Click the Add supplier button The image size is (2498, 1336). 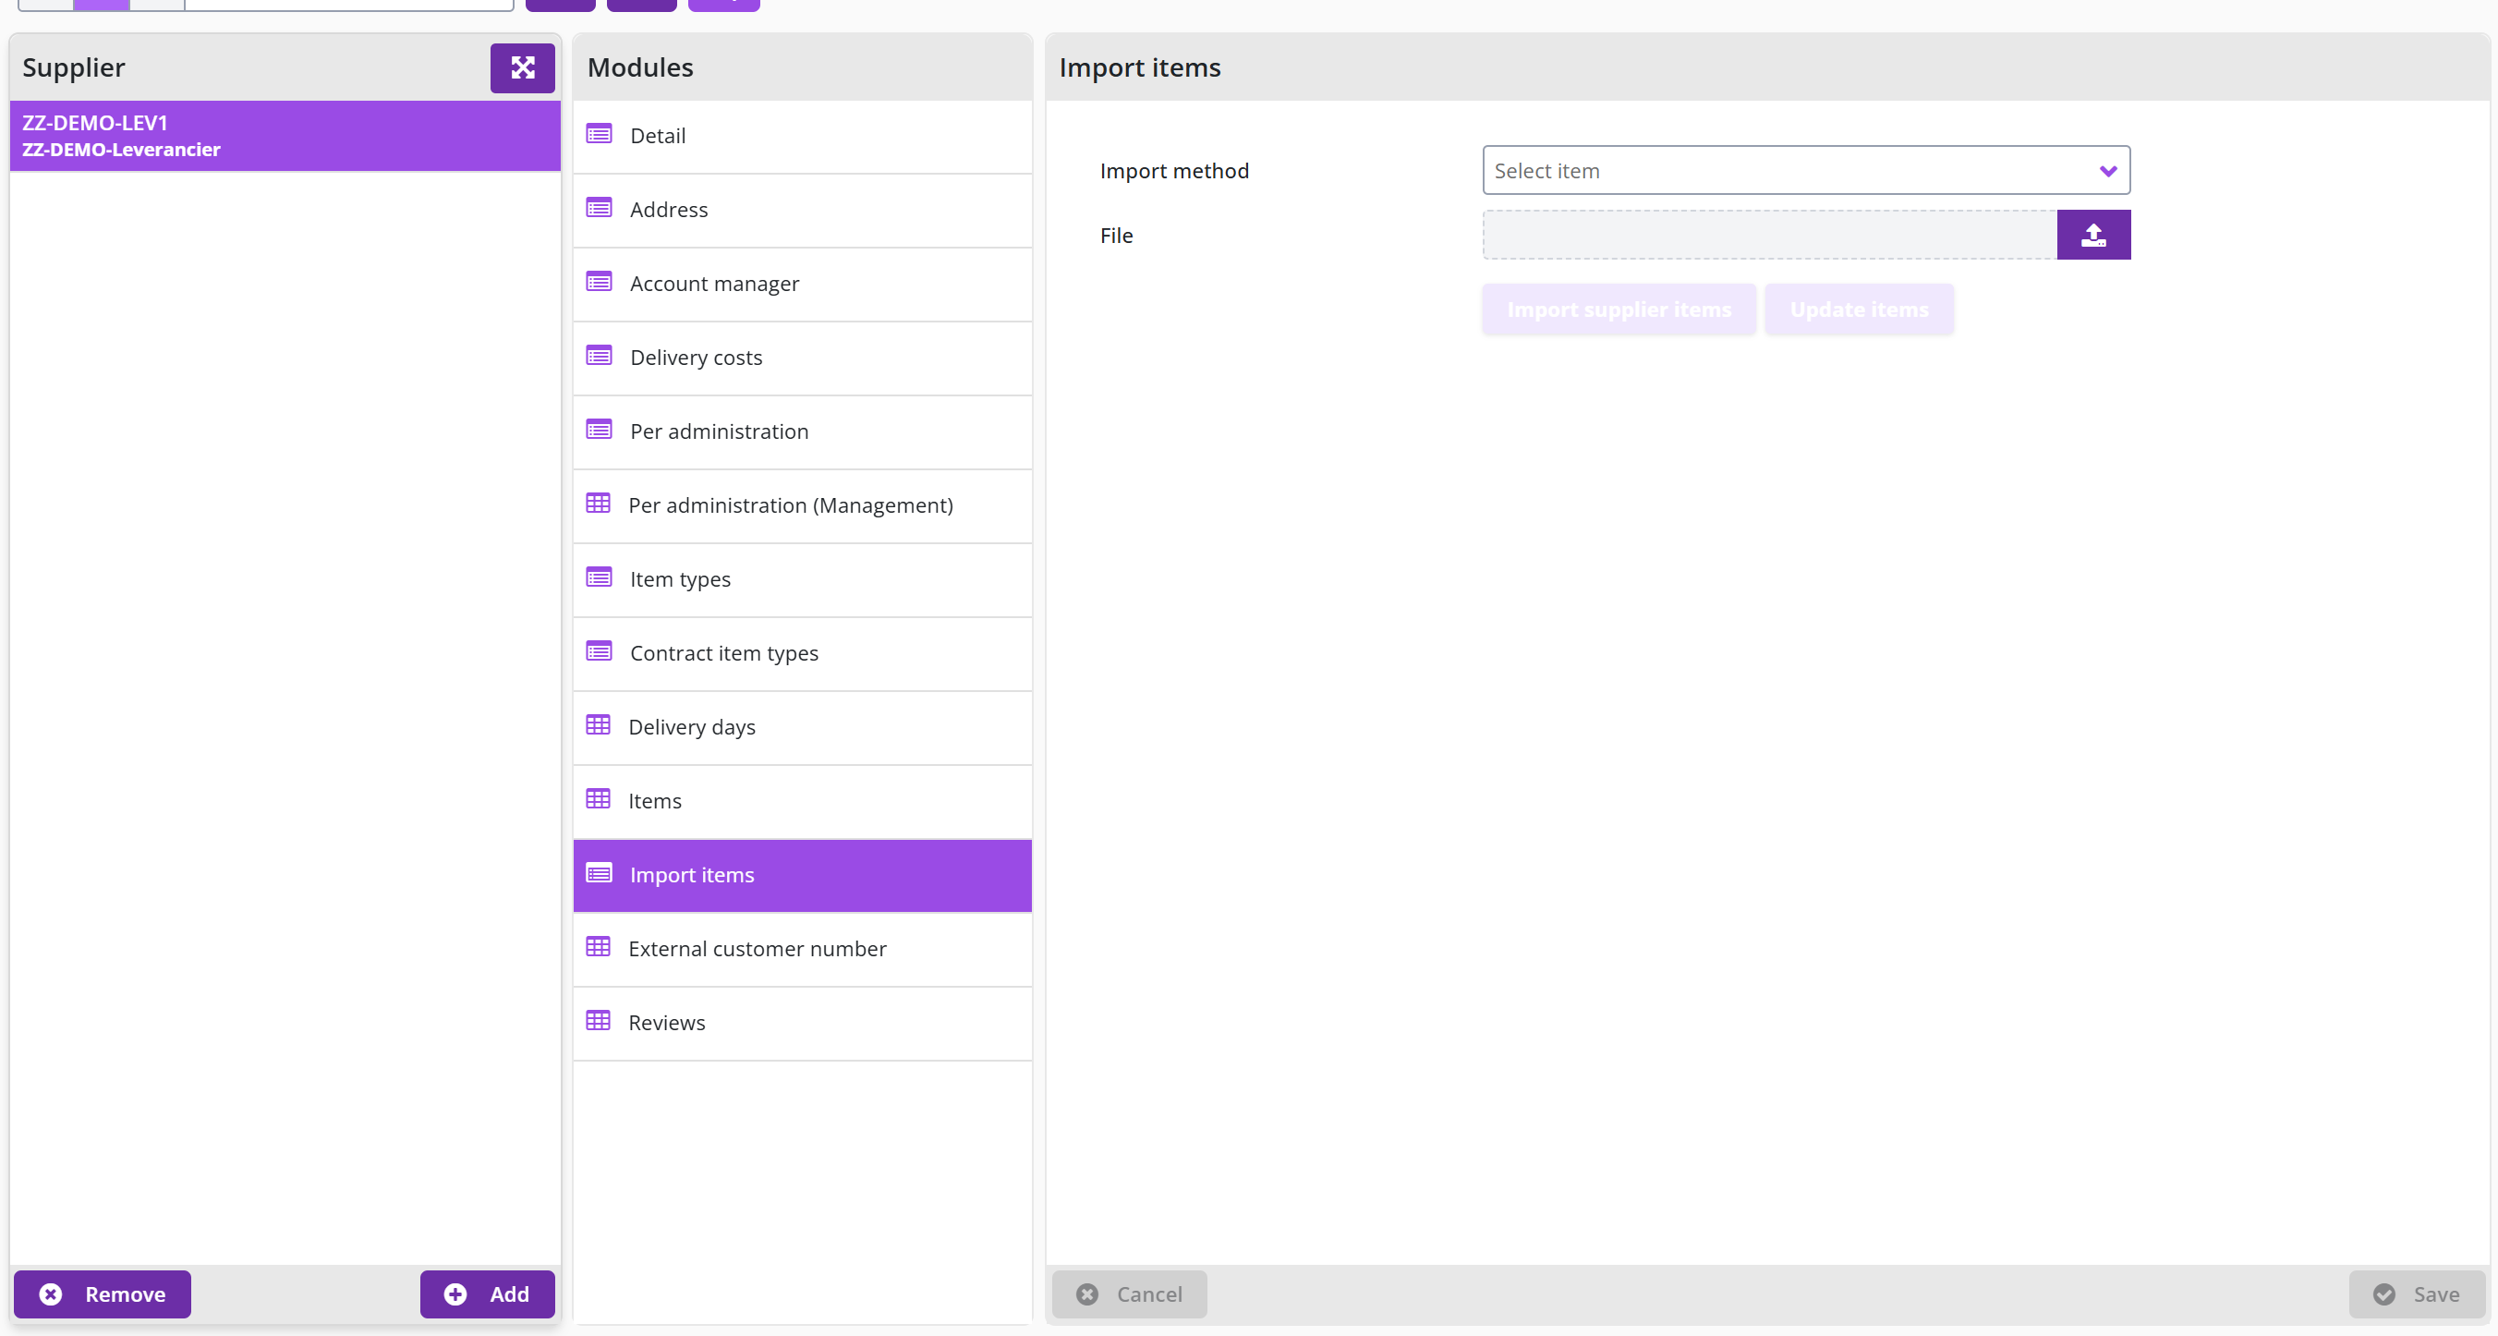pyautogui.click(x=487, y=1294)
